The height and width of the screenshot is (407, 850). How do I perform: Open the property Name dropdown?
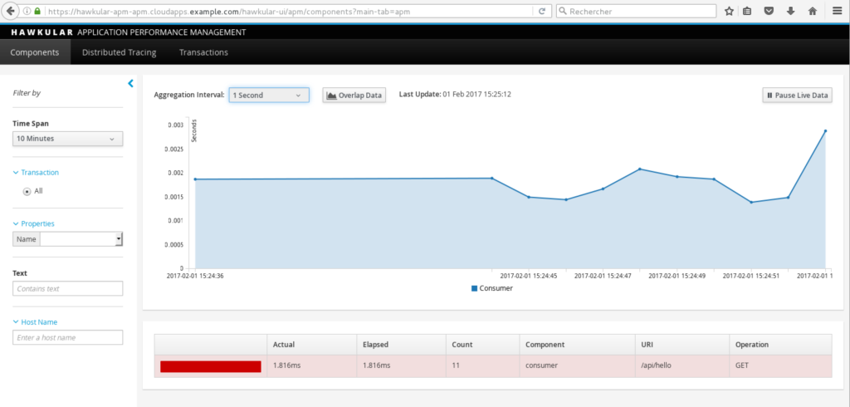pyautogui.click(x=81, y=239)
